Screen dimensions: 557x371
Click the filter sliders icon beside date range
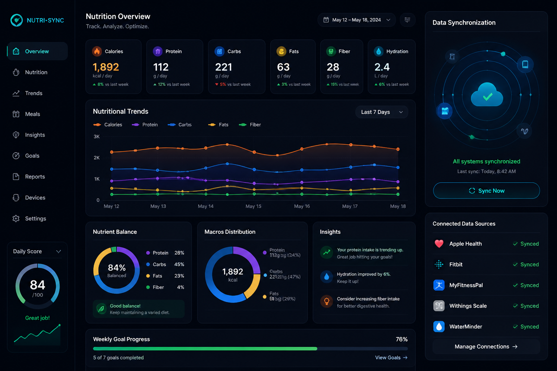tap(408, 20)
